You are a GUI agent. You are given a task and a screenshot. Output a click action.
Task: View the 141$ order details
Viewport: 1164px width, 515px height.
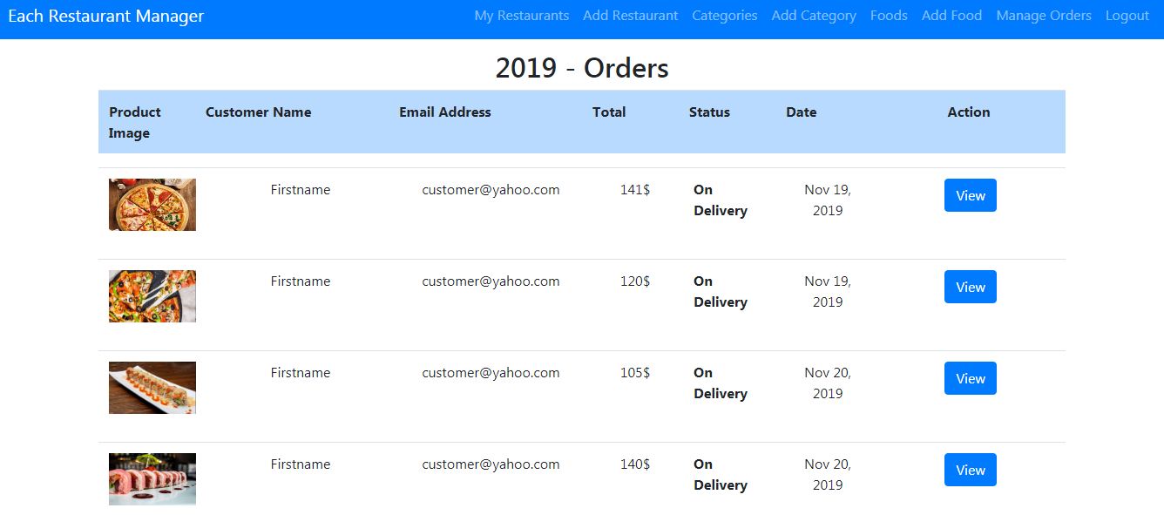point(971,195)
